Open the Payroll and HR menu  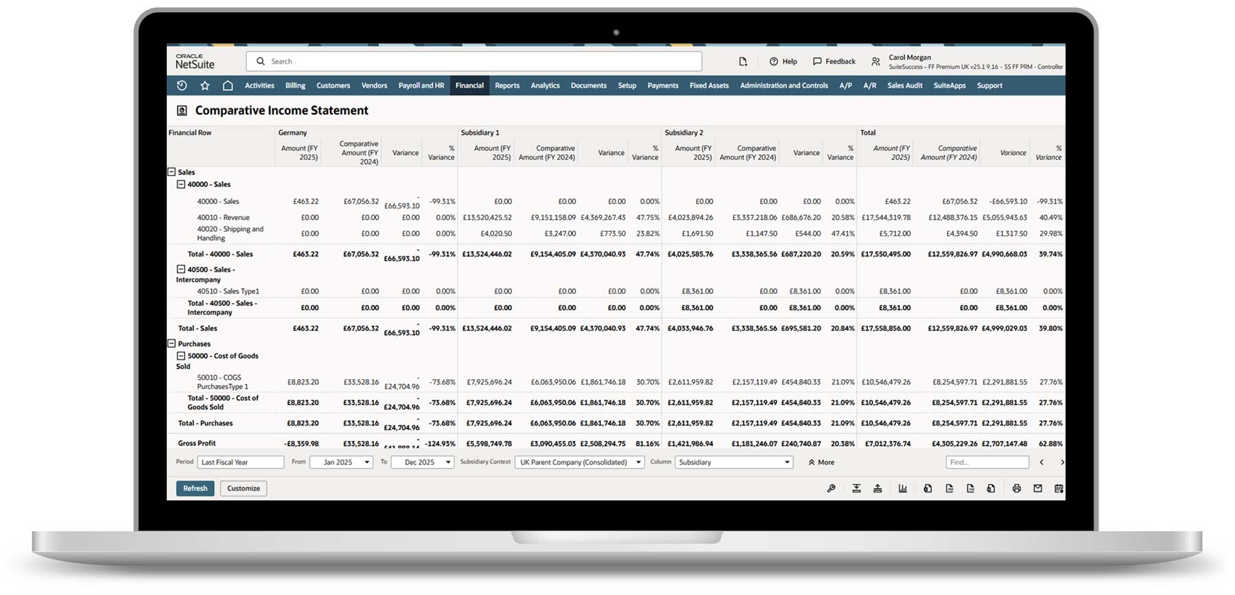pos(421,86)
